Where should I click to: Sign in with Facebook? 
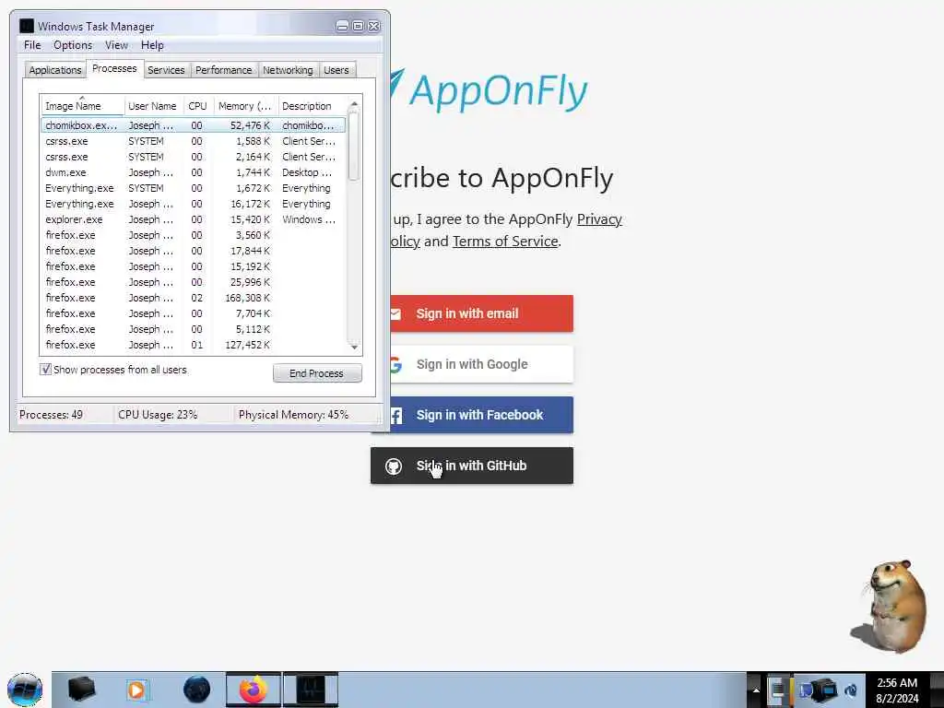(x=472, y=415)
